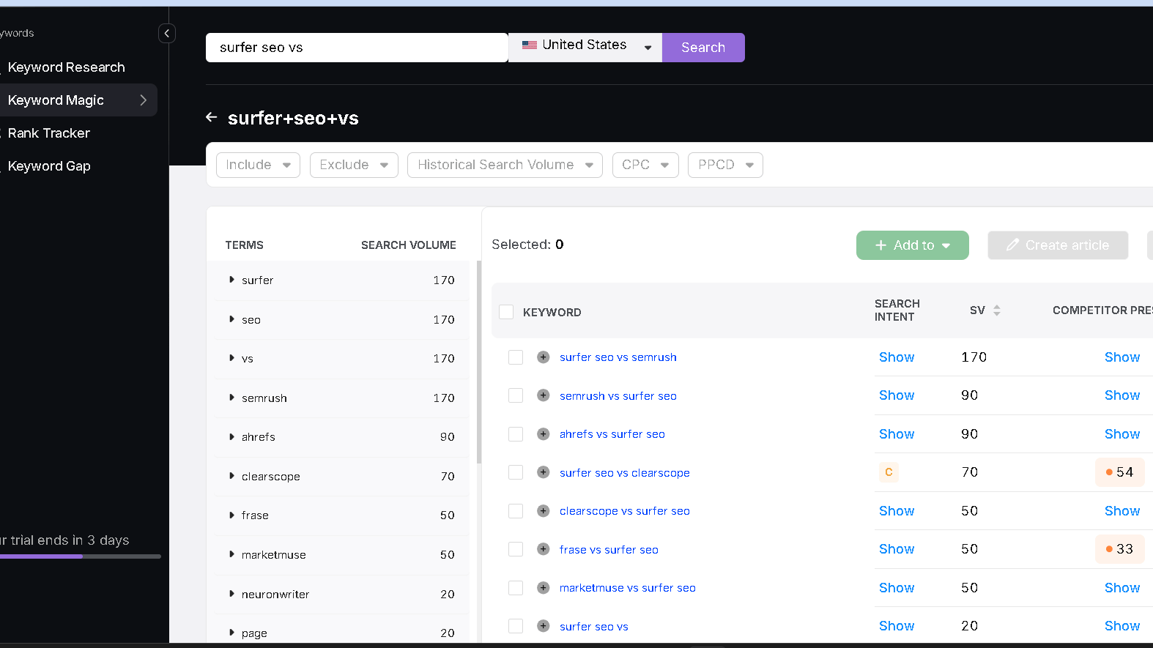Check the frase vs surfer seo row
The width and height of the screenshot is (1153, 648).
pyautogui.click(x=516, y=549)
